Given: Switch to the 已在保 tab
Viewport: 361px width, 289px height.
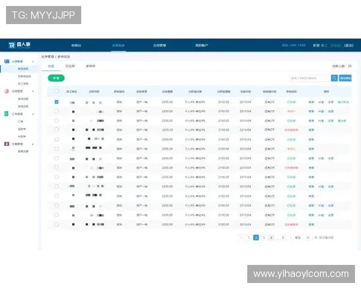Looking at the screenshot, I should pyautogui.click(x=70, y=66).
